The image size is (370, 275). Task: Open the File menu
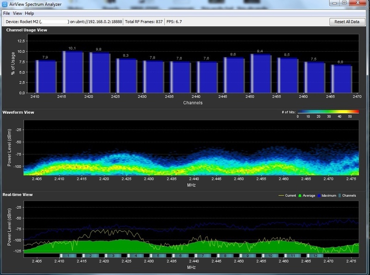click(x=6, y=13)
